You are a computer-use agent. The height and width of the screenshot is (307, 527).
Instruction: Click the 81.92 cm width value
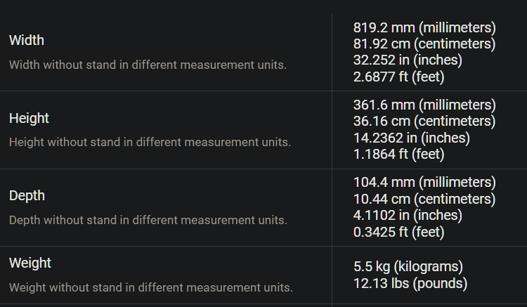[x=424, y=44]
